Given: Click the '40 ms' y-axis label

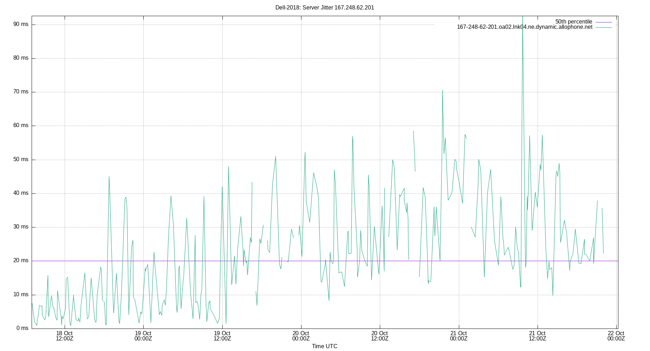Looking at the screenshot, I should [21, 193].
